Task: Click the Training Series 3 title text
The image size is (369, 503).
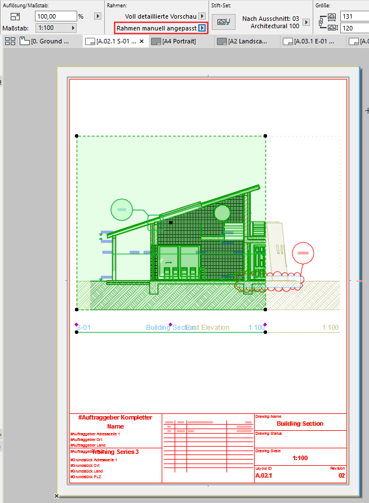Action: point(115,452)
